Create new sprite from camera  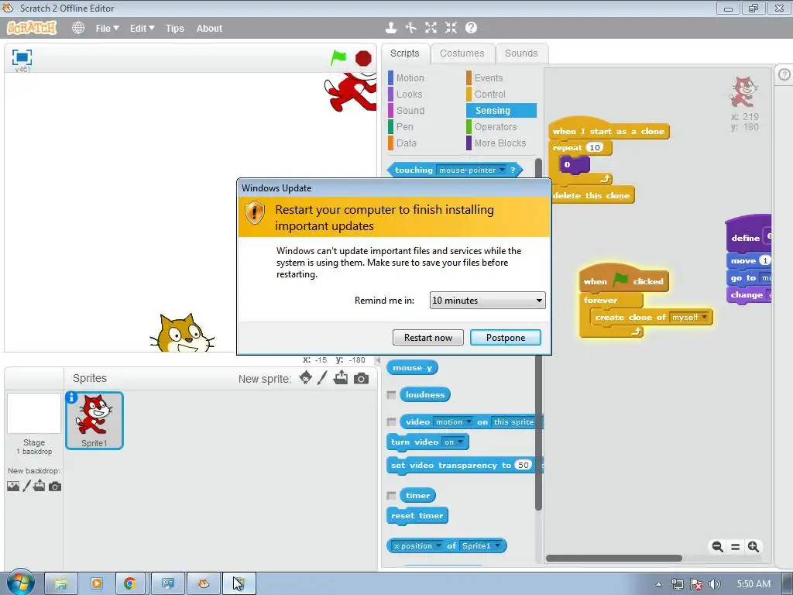coord(361,378)
